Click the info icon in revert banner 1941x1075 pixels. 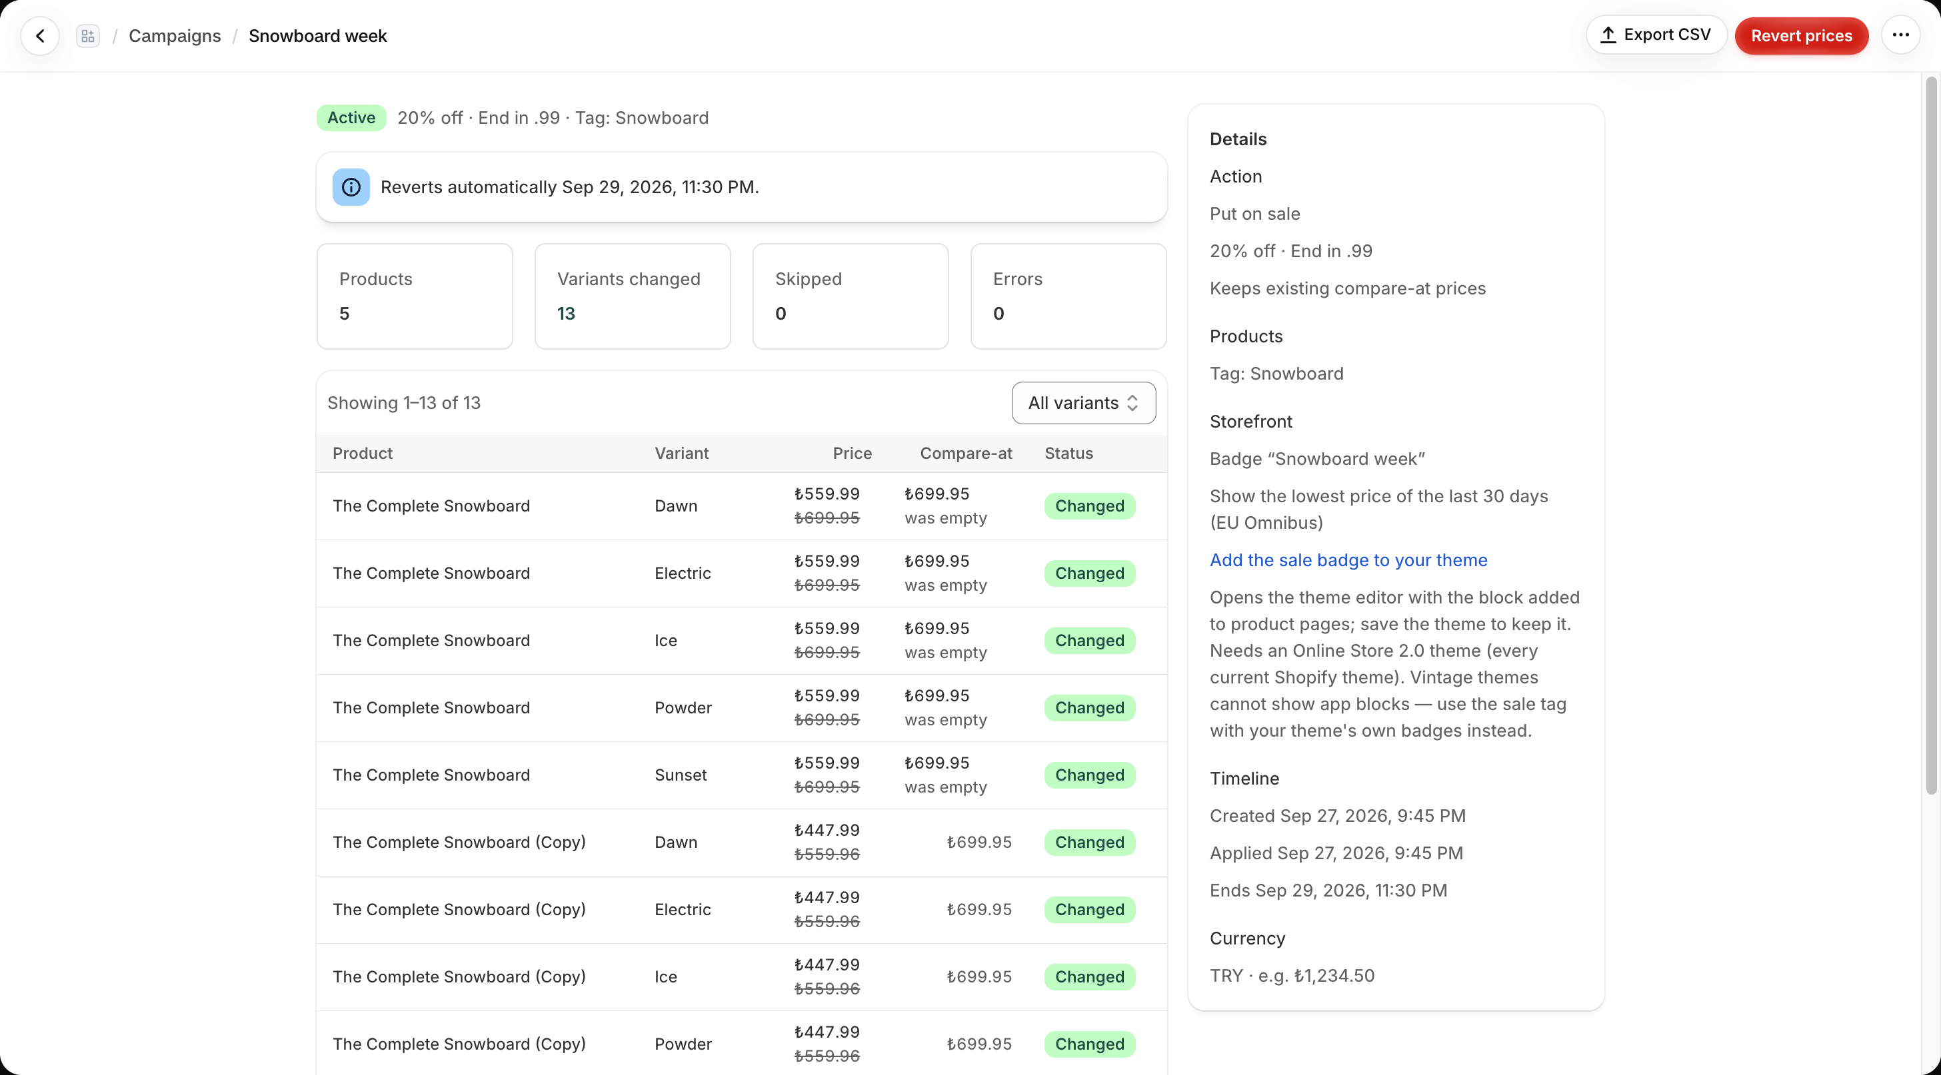pos(351,186)
